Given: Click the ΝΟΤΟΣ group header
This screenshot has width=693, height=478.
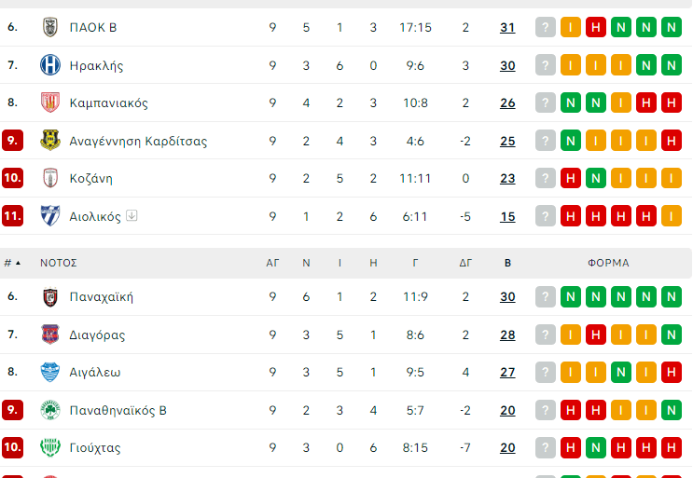Looking at the screenshot, I should coord(59,263).
